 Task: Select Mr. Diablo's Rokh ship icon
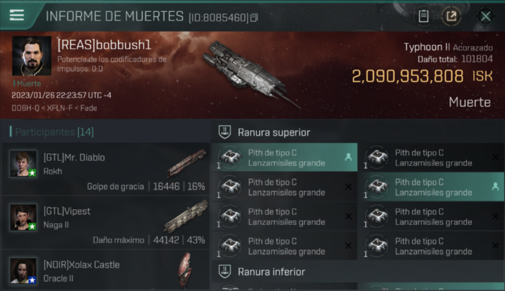click(186, 163)
